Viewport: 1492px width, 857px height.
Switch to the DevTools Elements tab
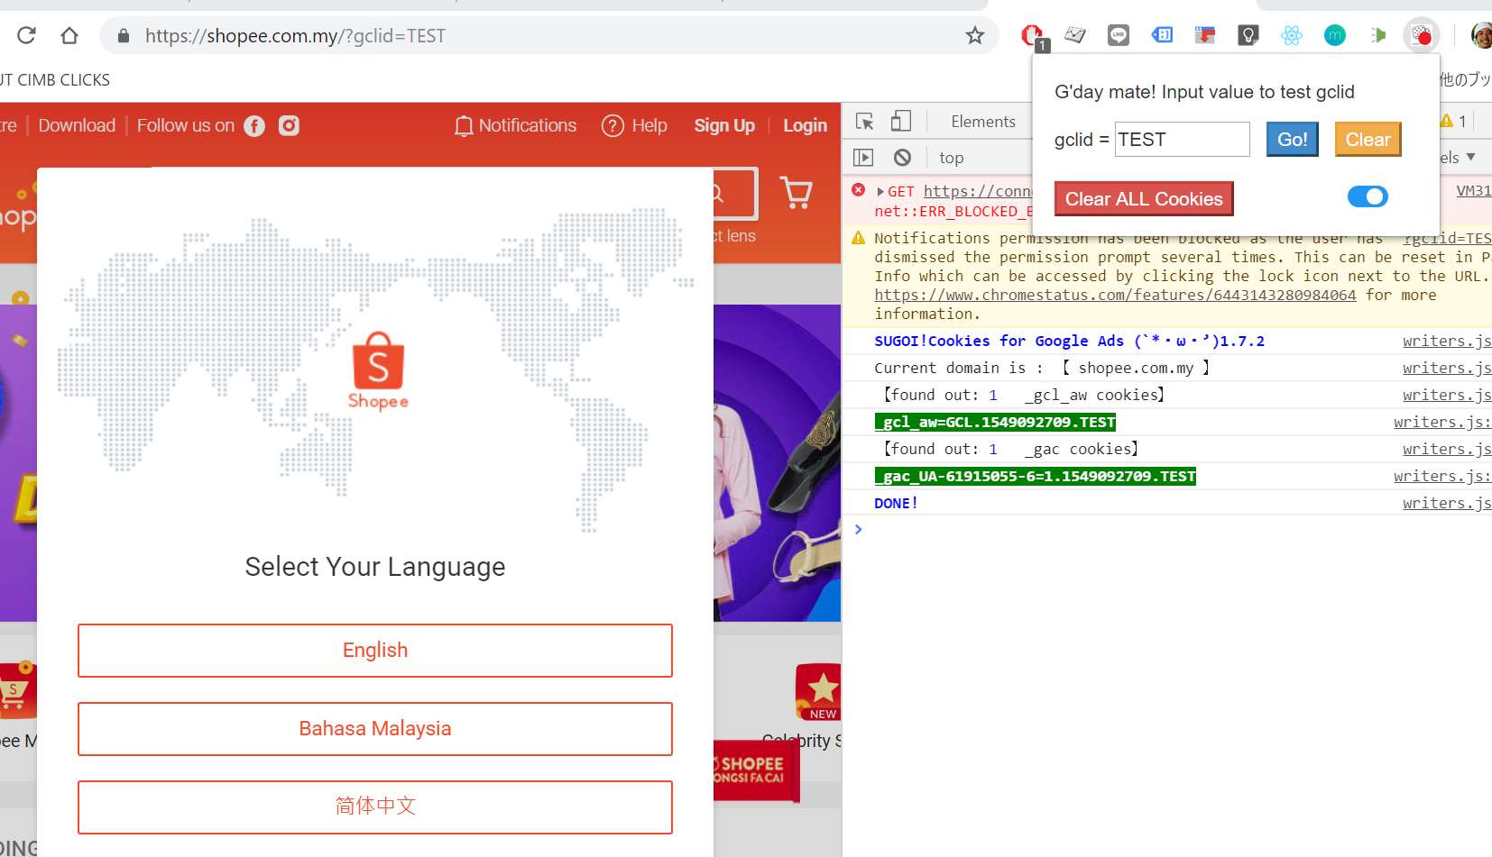(x=983, y=122)
